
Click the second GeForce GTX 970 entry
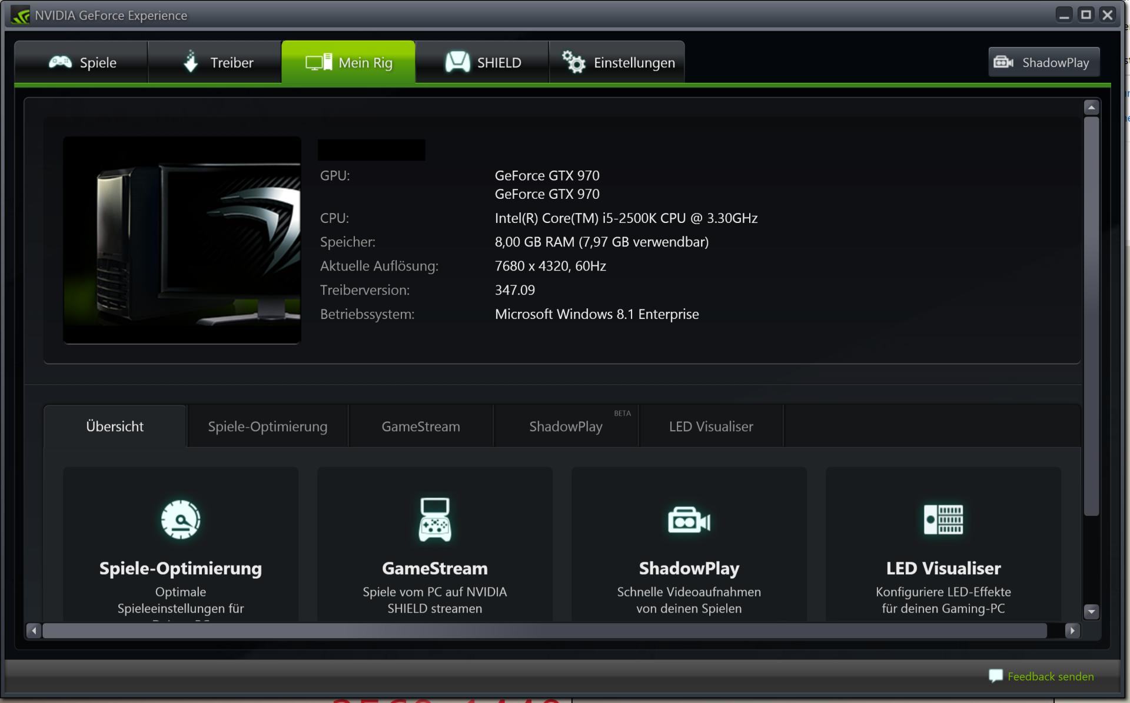tap(547, 194)
